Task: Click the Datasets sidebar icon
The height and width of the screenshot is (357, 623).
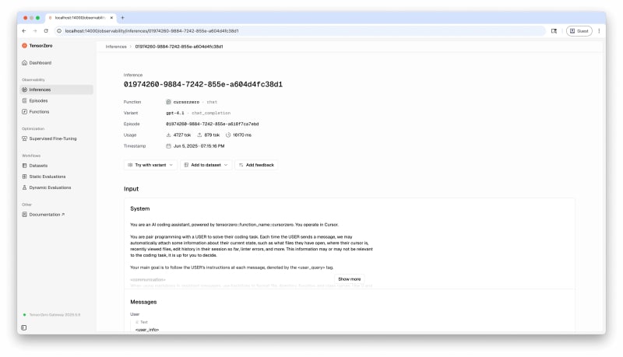Action: [x=25, y=166]
